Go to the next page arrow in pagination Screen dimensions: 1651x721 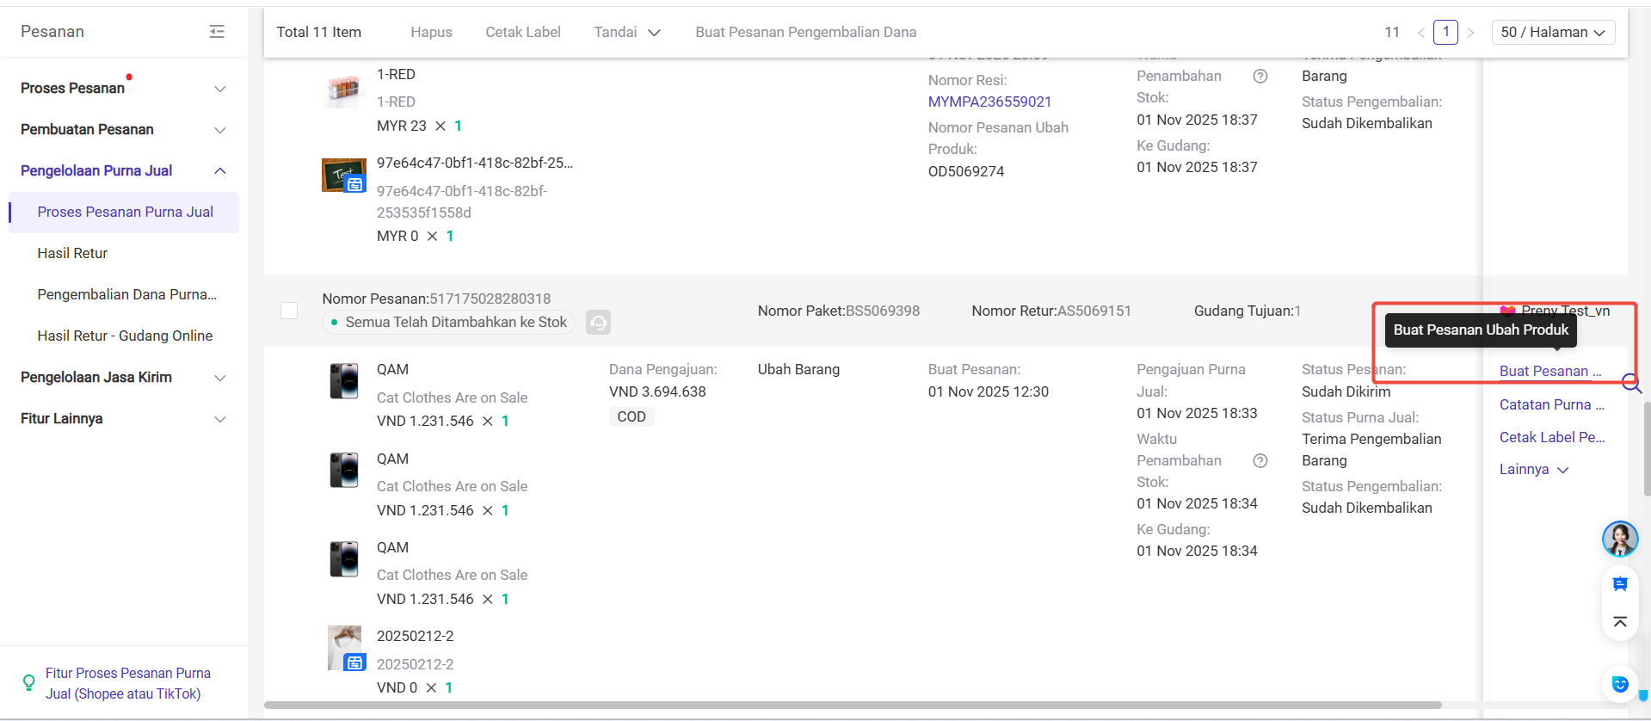1470,33
